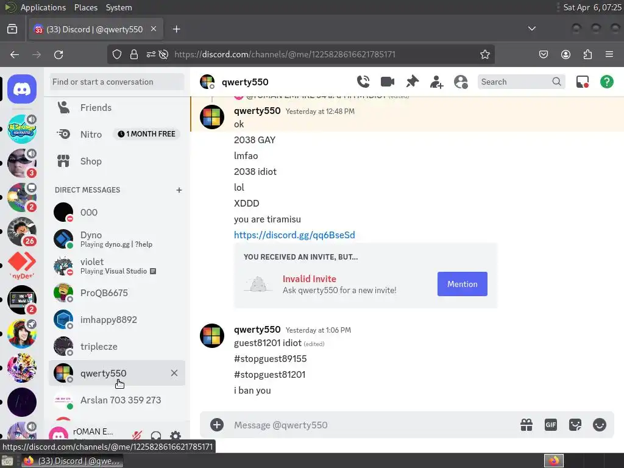This screenshot has width=624, height=468.
Task: Open Applications menu
Action: pyautogui.click(x=43, y=7)
